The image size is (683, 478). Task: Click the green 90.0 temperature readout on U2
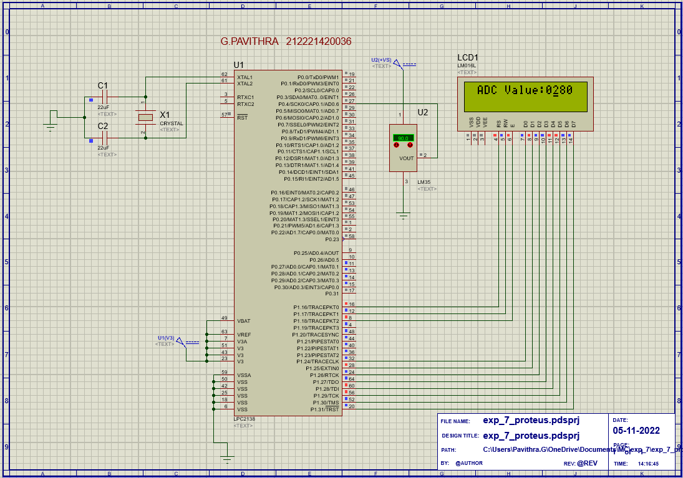404,138
